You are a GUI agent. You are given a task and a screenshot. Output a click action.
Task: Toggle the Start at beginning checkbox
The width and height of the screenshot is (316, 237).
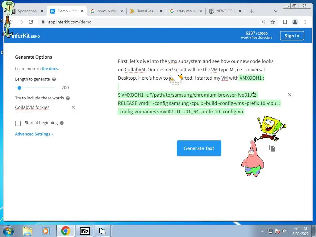pyautogui.click(x=18, y=123)
